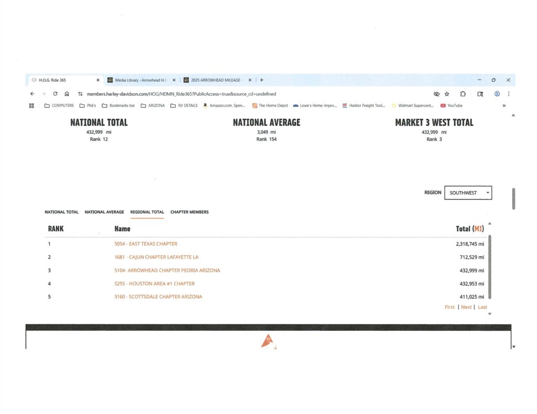Open the ARIZONA bookmark folder
The image size is (537, 414).
153,106
